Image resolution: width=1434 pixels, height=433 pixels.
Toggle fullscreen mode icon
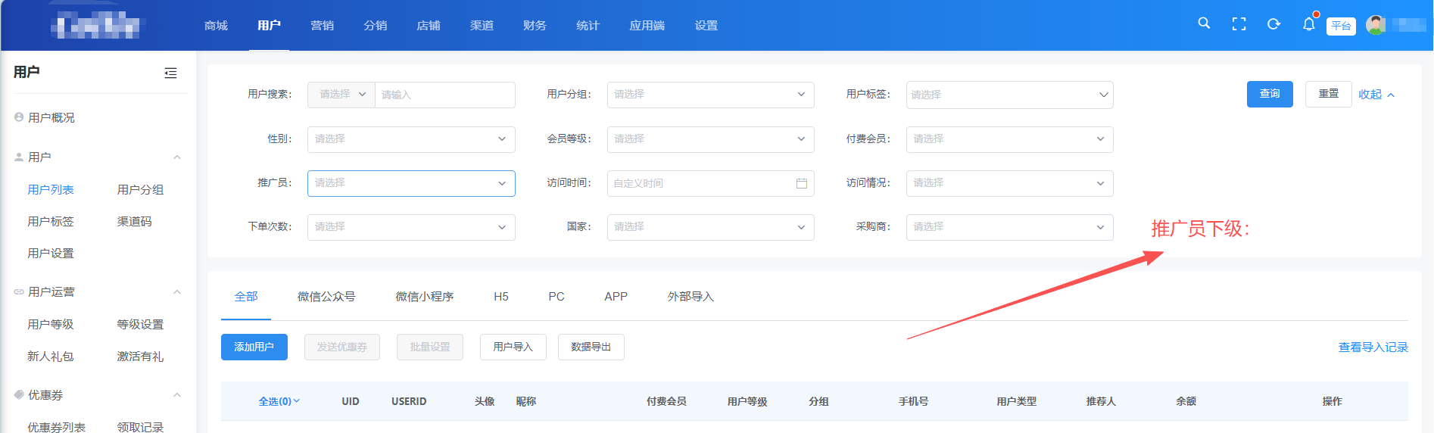click(x=1239, y=24)
